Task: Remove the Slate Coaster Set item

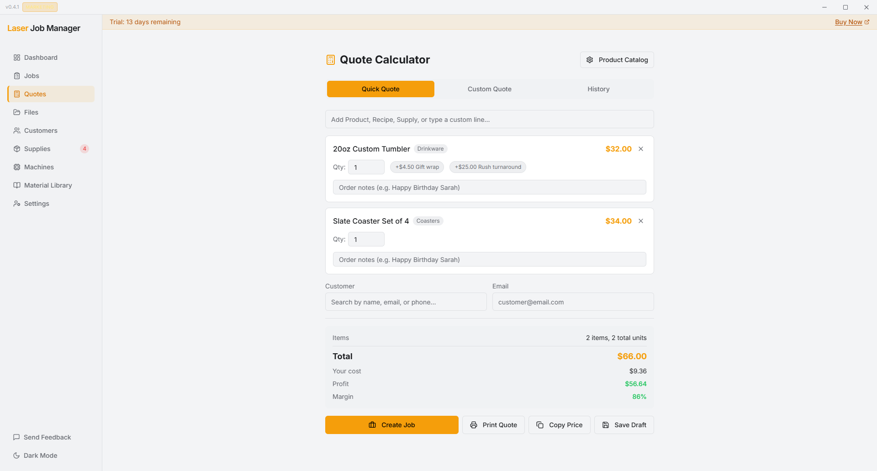Action: point(640,220)
